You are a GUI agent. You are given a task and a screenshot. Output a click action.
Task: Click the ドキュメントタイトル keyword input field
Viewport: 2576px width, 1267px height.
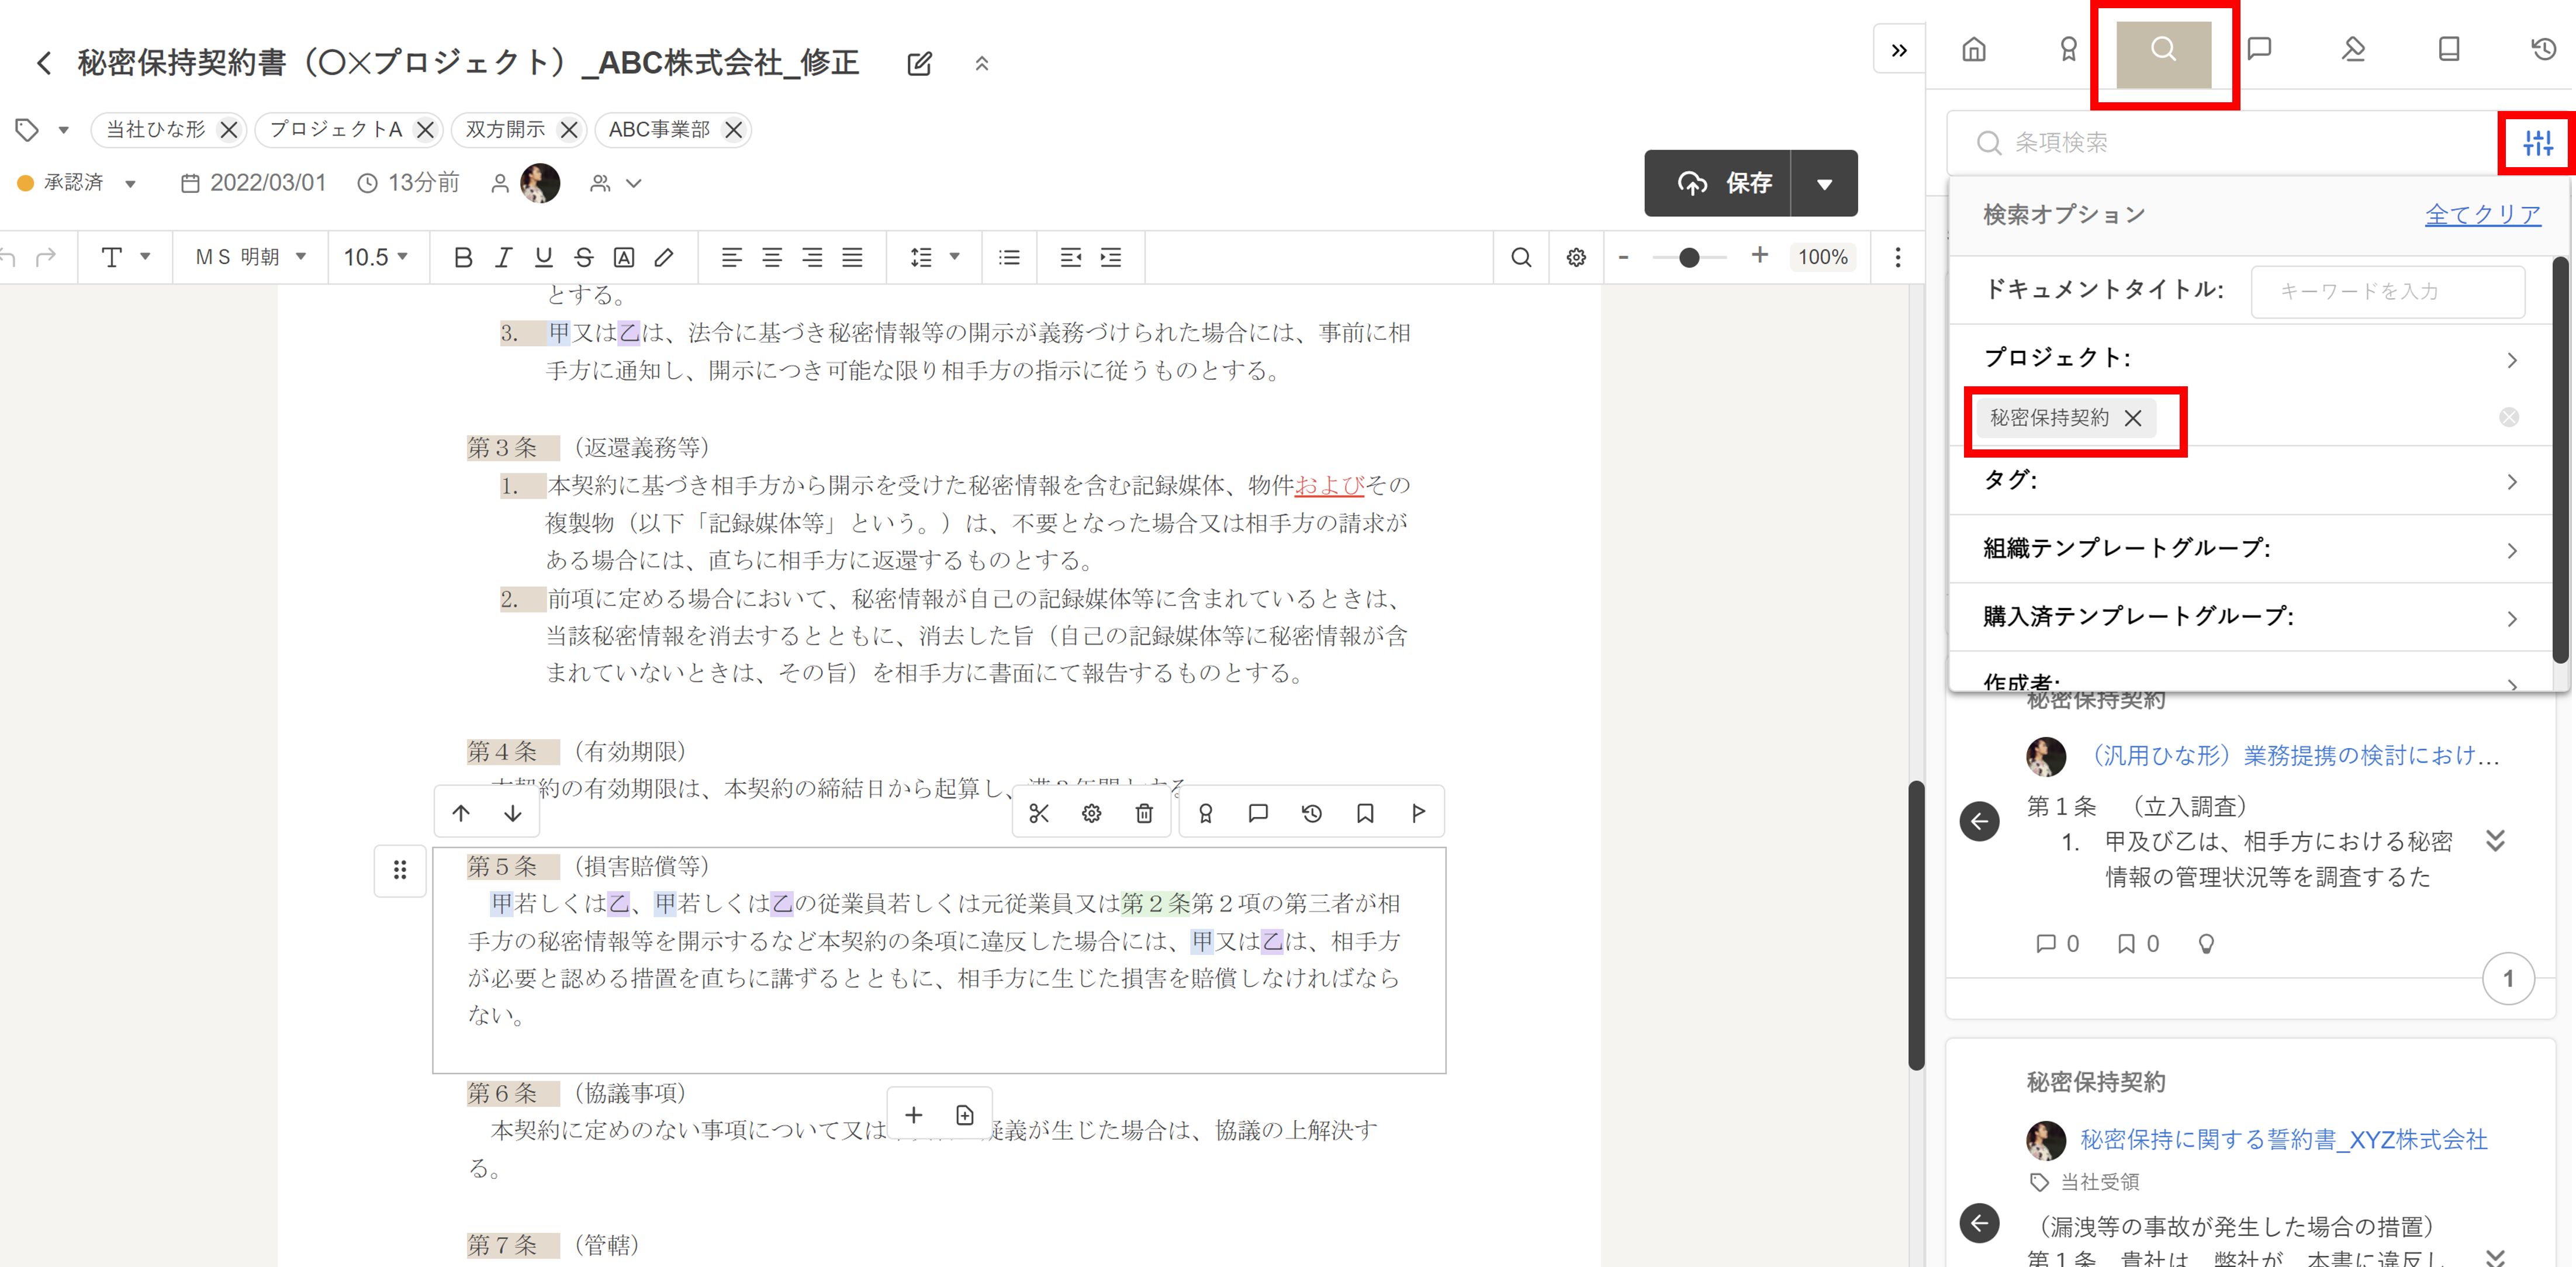coord(2386,291)
